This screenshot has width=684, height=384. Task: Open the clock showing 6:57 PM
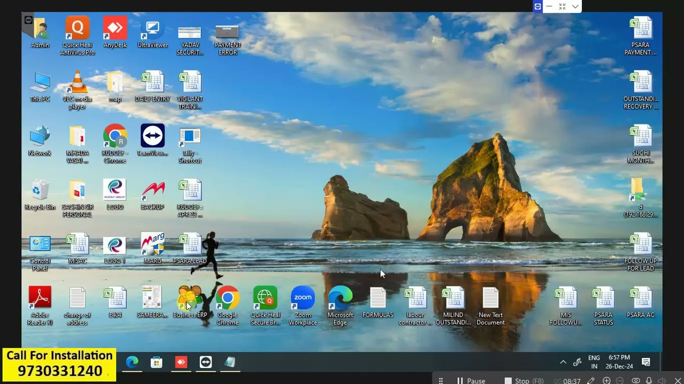tap(619, 362)
